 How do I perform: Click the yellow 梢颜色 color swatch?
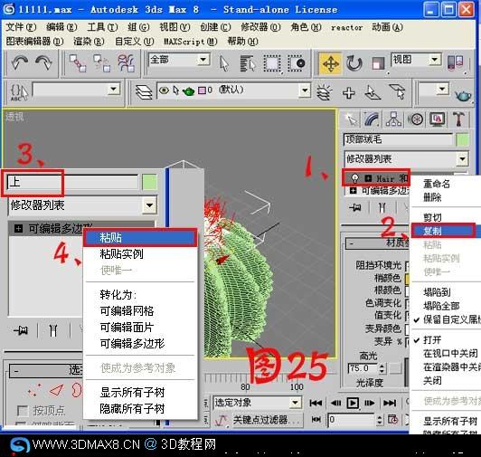click(x=407, y=279)
